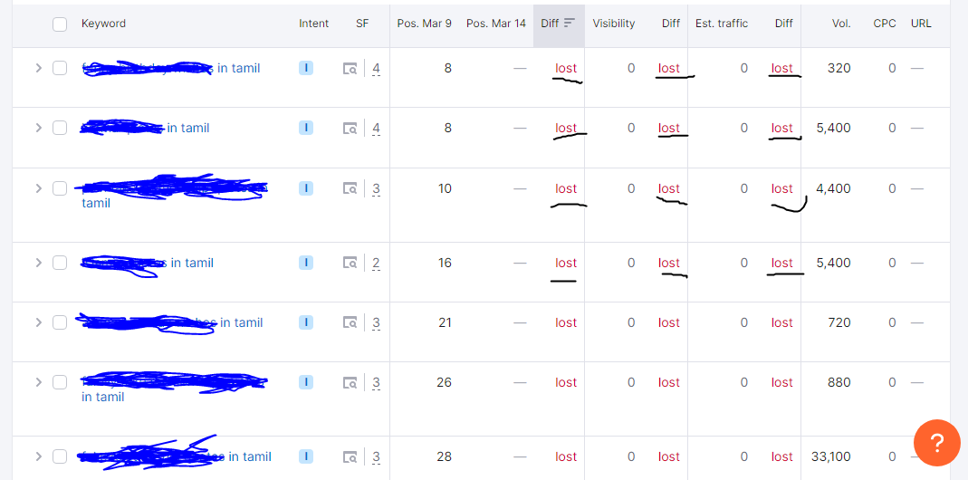Image resolution: width=968 pixels, height=480 pixels.
Task: Open SERP features icon in the 880 volume row
Action: pos(350,383)
